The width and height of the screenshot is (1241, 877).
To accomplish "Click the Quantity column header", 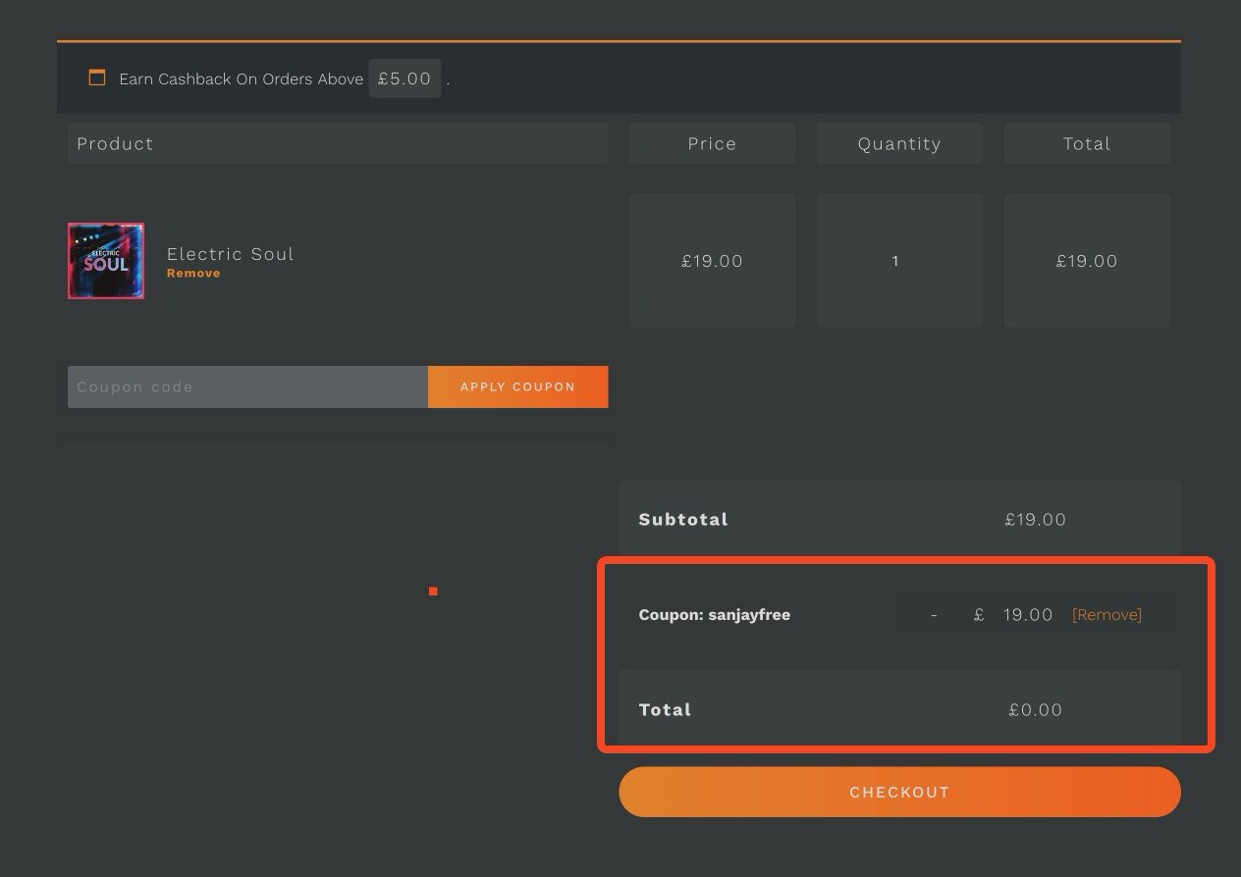I will pos(899,143).
